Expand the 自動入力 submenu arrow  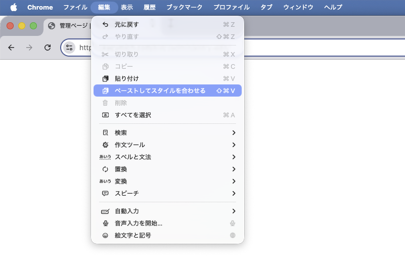point(234,211)
